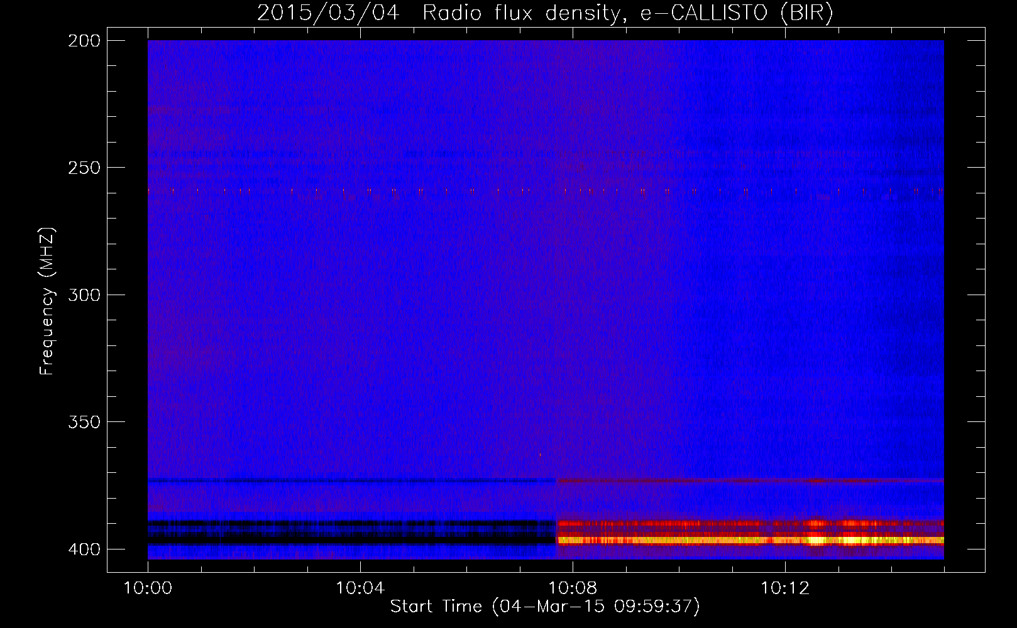Click the 'Frequency (MHZ)' axis label
The image size is (1017, 628).
(x=47, y=301)
